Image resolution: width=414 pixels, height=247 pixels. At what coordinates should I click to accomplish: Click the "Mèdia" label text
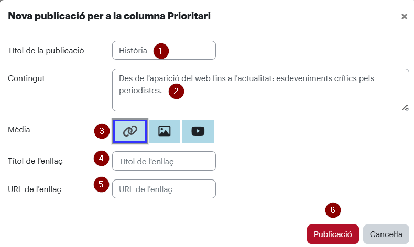(x=19, y=130)
